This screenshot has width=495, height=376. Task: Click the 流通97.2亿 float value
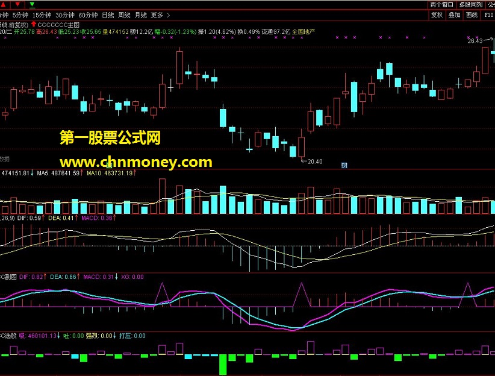coord(276,31)
